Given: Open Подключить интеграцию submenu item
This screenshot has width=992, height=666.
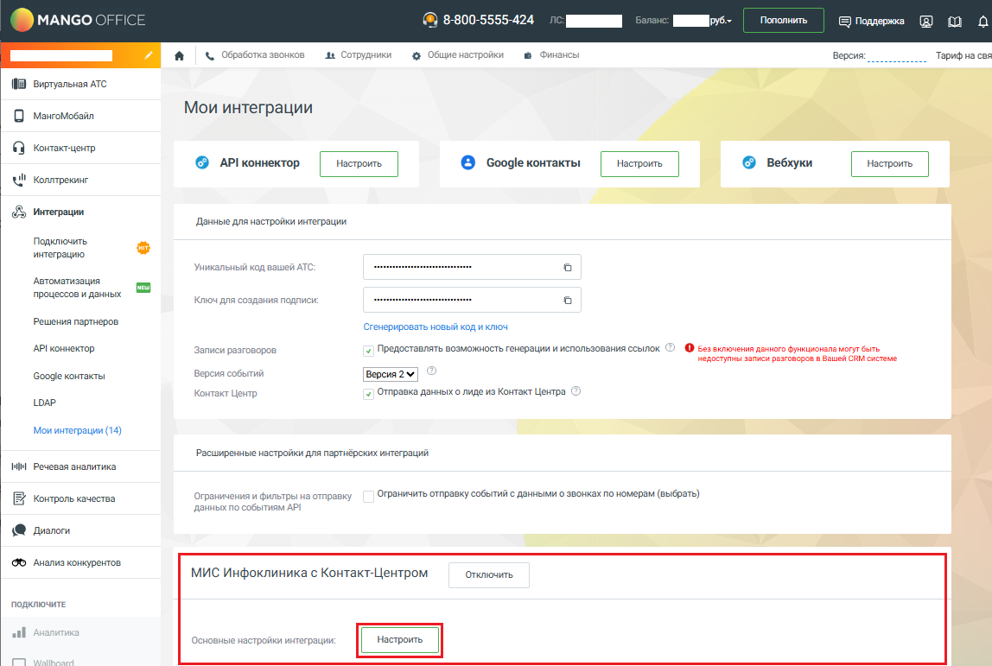Looking at the screenshot, I should click(x=60, y=248).
